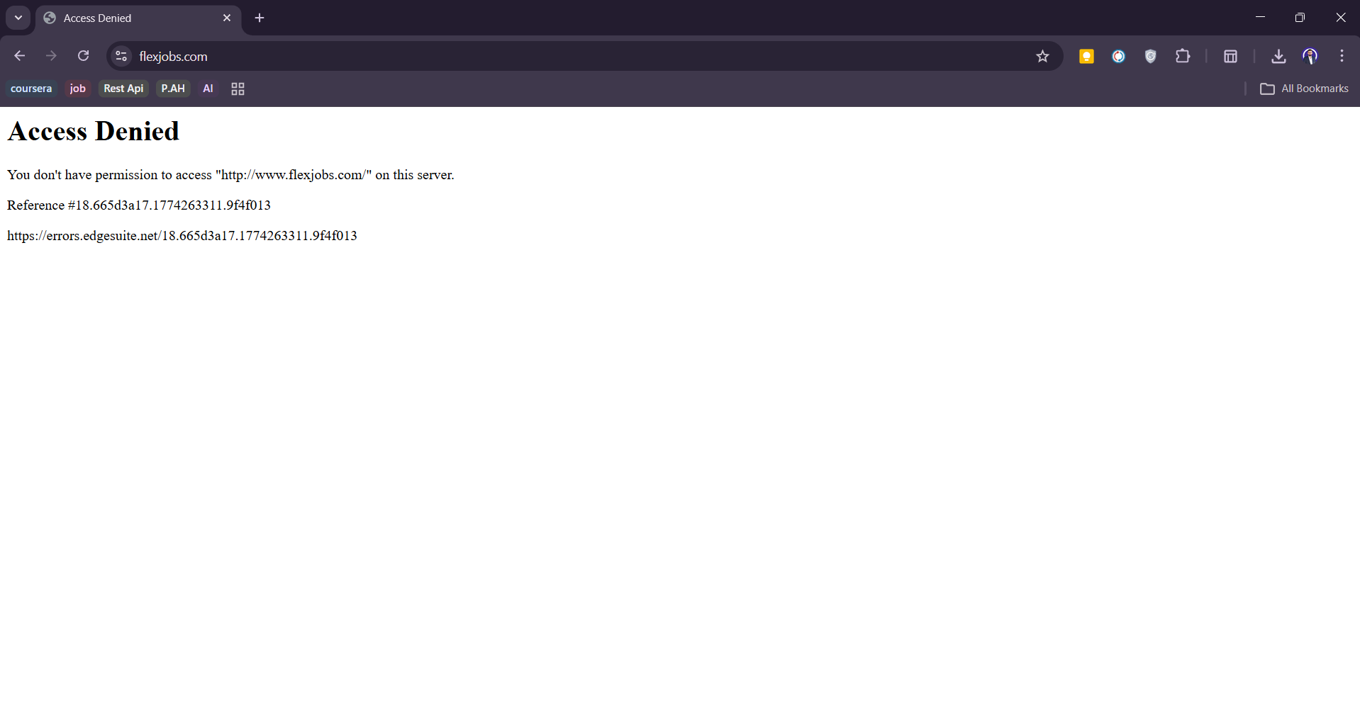Open the Extensions puzzle-piece menu
1360x719 pixels.
1182,56
